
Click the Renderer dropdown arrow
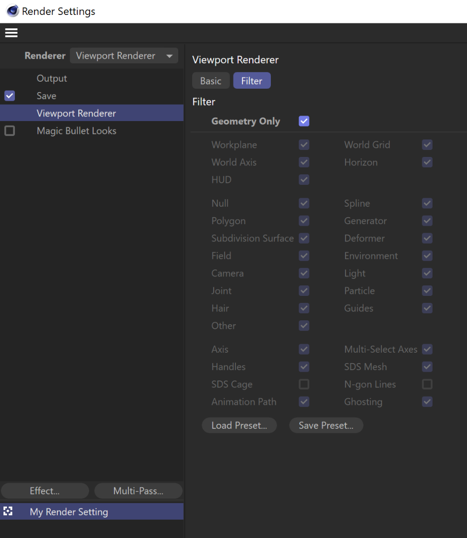pyautogui.click(x=170, y=56)
